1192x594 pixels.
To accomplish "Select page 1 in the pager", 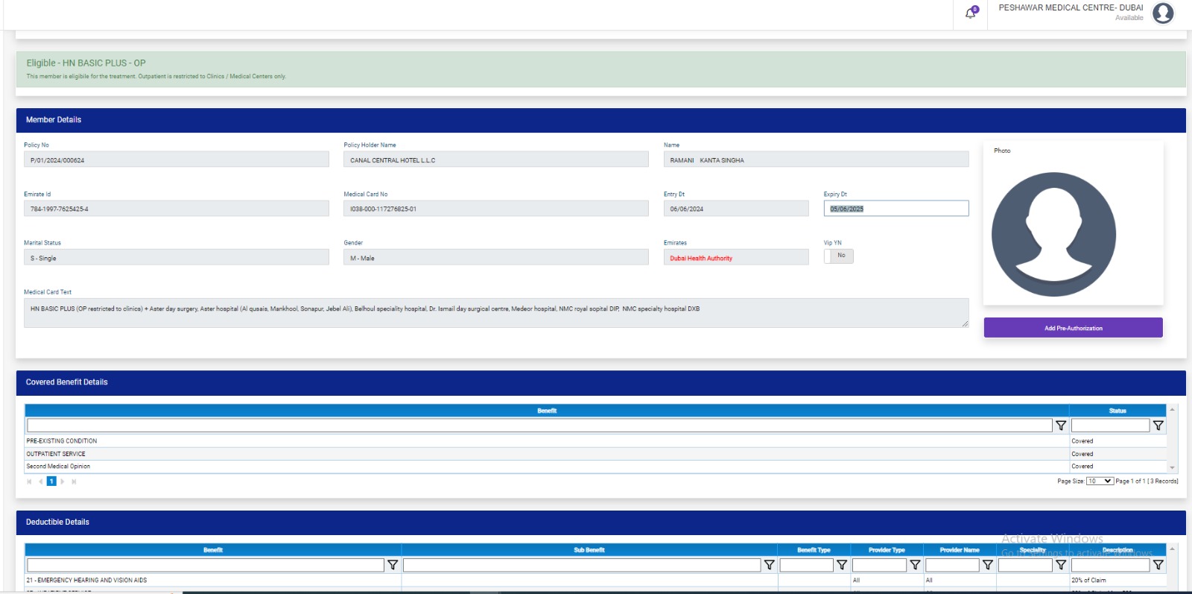I will tap(51, 481).
